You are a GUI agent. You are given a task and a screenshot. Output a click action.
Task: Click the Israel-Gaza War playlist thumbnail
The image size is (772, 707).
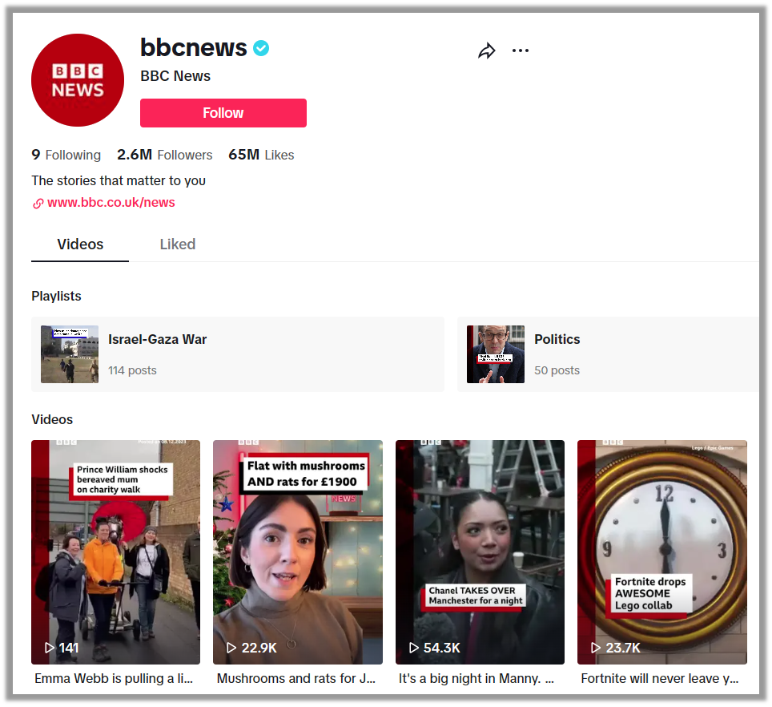click(x=70, y=354)
